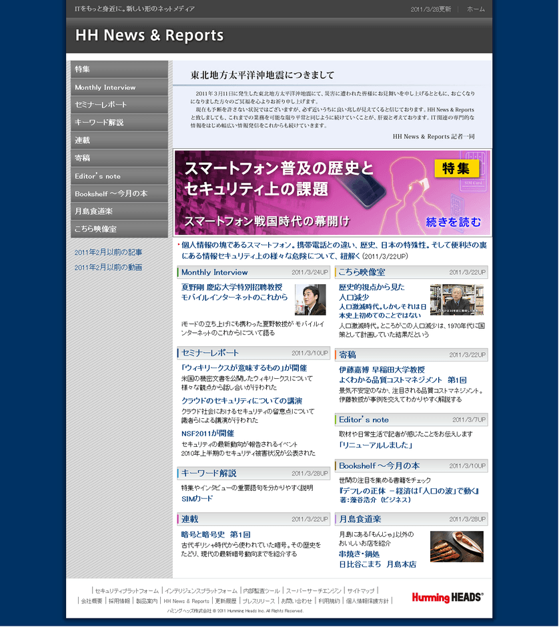Open セキュリティプラットフォーム in the footer
Screen dimensions: 559x627
[127, 591]
